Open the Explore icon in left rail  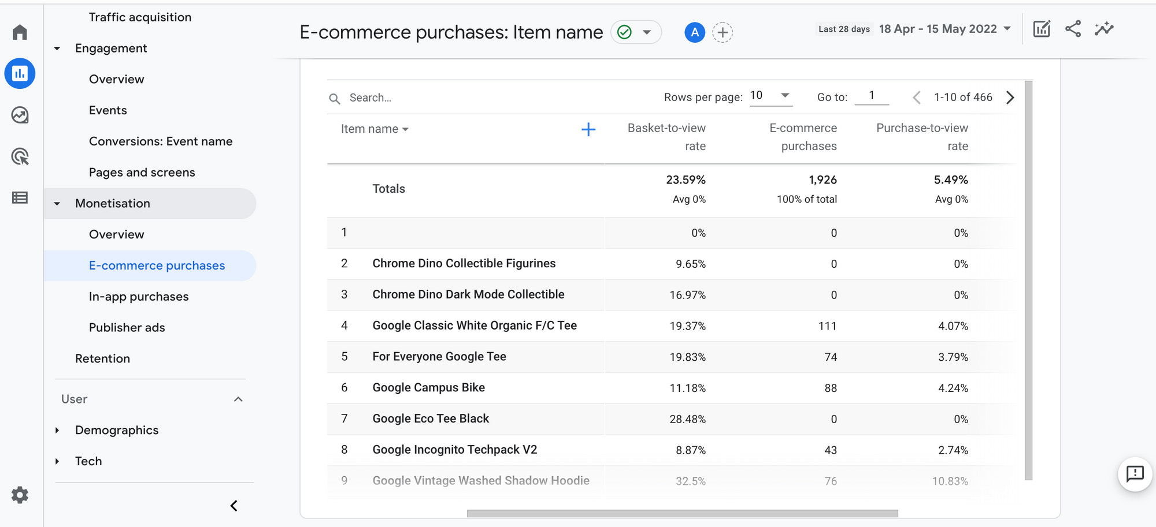(20, 115)
